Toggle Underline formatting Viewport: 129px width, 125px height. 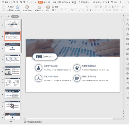(68, 10)
